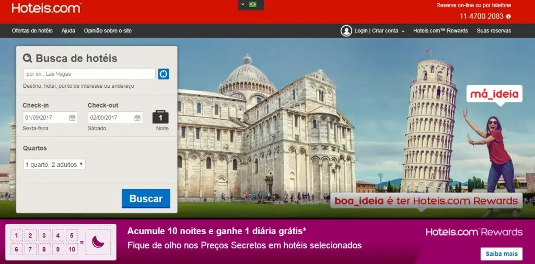Click the blue Buscar button
The image size is (535, 264).
coord(146,199)
